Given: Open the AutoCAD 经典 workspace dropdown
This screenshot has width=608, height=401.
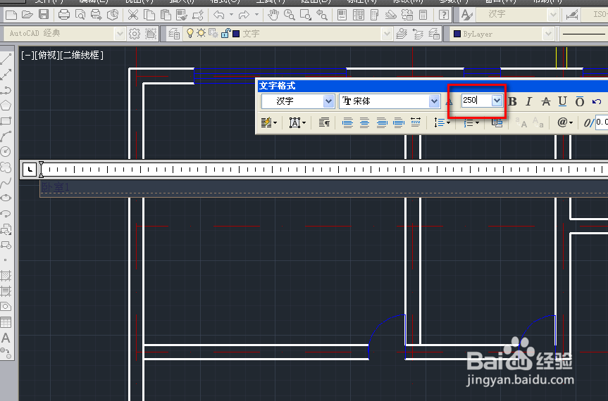Looking at the screenshot, I should tap(120, 34).
